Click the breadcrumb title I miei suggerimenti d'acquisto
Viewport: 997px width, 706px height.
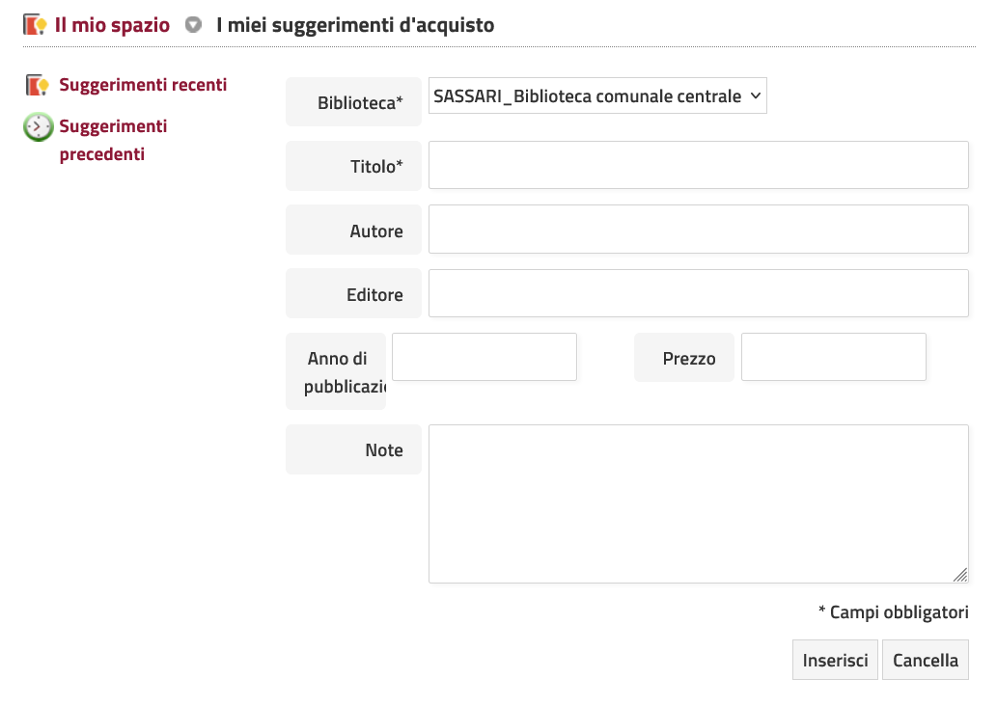tap(355, 24)
